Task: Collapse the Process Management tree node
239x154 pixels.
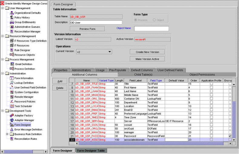Action: pyautogui.click(x=2, y=60)
